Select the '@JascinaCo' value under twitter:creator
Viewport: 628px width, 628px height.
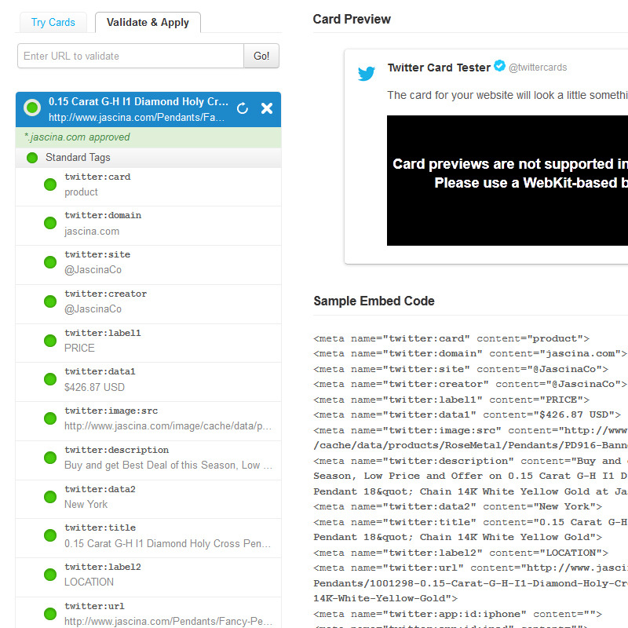[x=93, y=309]
